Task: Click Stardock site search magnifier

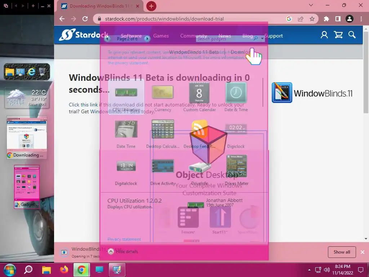Action: tap(352, 35)
